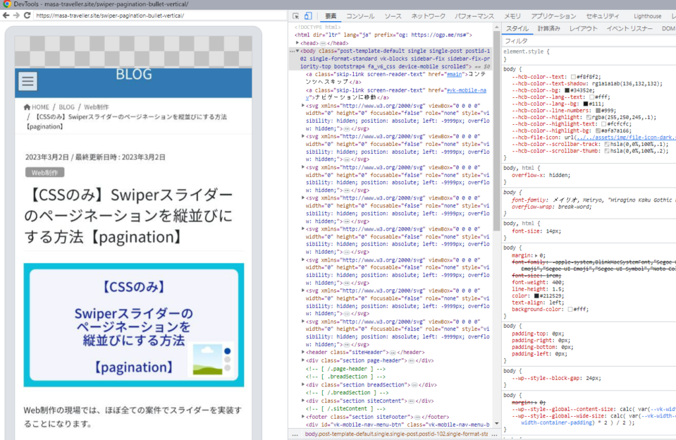This screenshot has width=676, height=440.
Task: Click the Chrome logo in title bar
Action: [7, 4]
